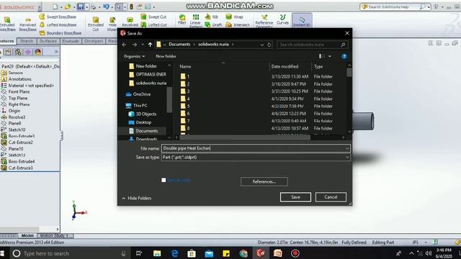Click the Open file icon in SolidWorks toolbar
Viewport: 461px width, 259px height.
68,6
